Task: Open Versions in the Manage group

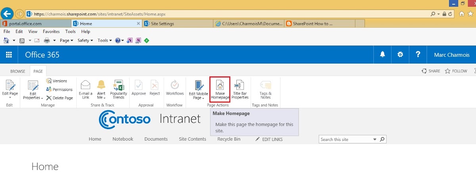Action: point(57,81)
